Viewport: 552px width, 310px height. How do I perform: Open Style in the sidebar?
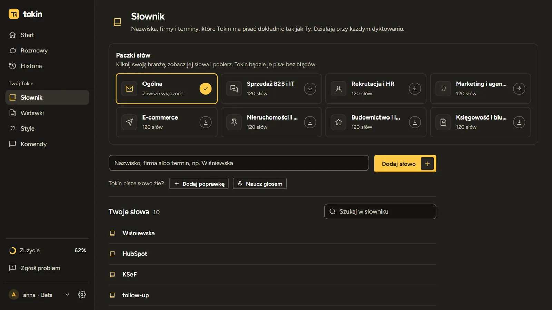tap(47, 128)
